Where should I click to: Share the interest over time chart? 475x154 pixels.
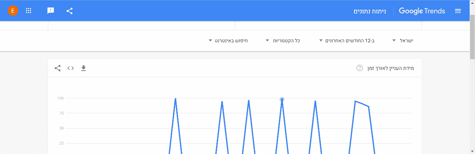58,68
